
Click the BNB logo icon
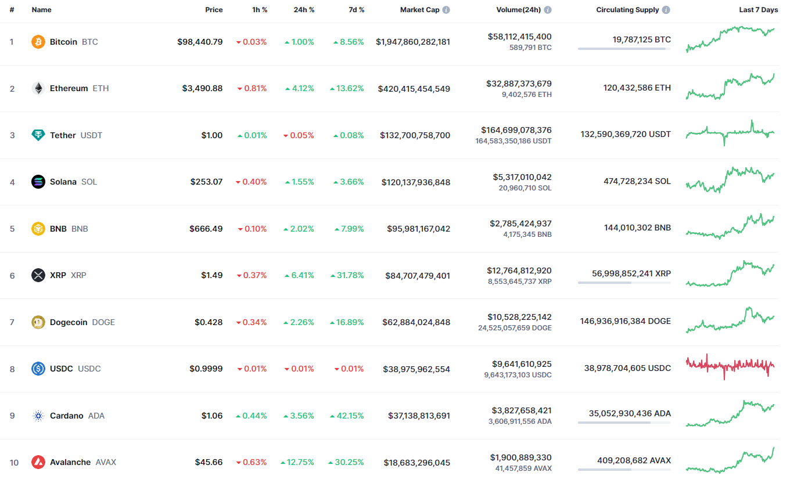point(38,229)
